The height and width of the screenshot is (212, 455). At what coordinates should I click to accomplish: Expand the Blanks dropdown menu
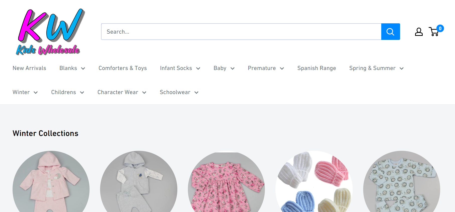(72, 68)
